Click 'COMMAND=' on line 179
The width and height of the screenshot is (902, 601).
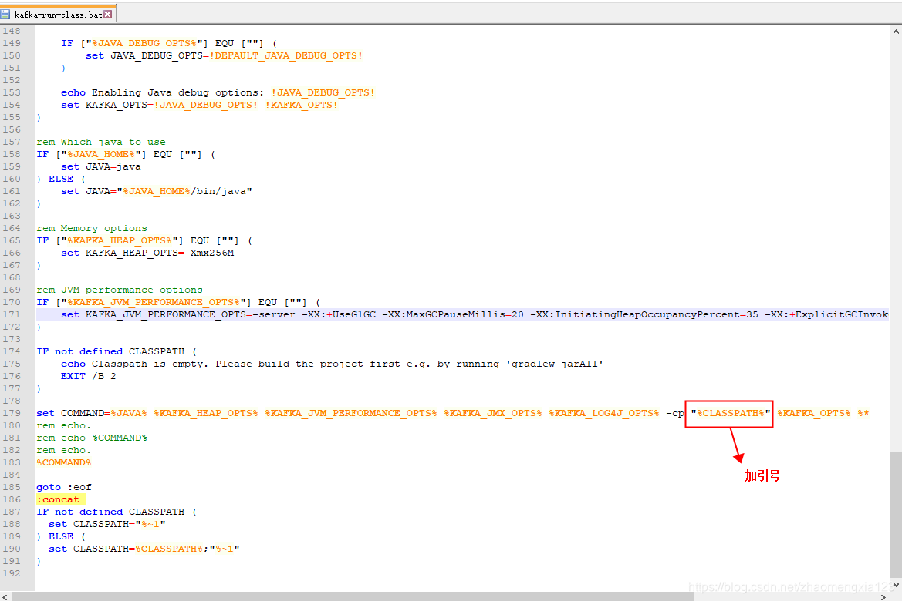(x=86, y=413)
